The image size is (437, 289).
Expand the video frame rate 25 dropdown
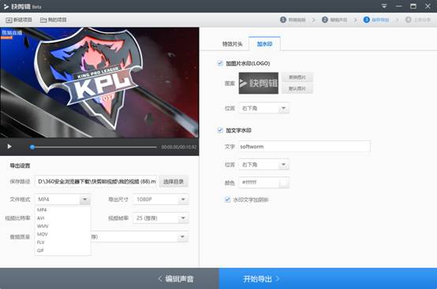161,218
